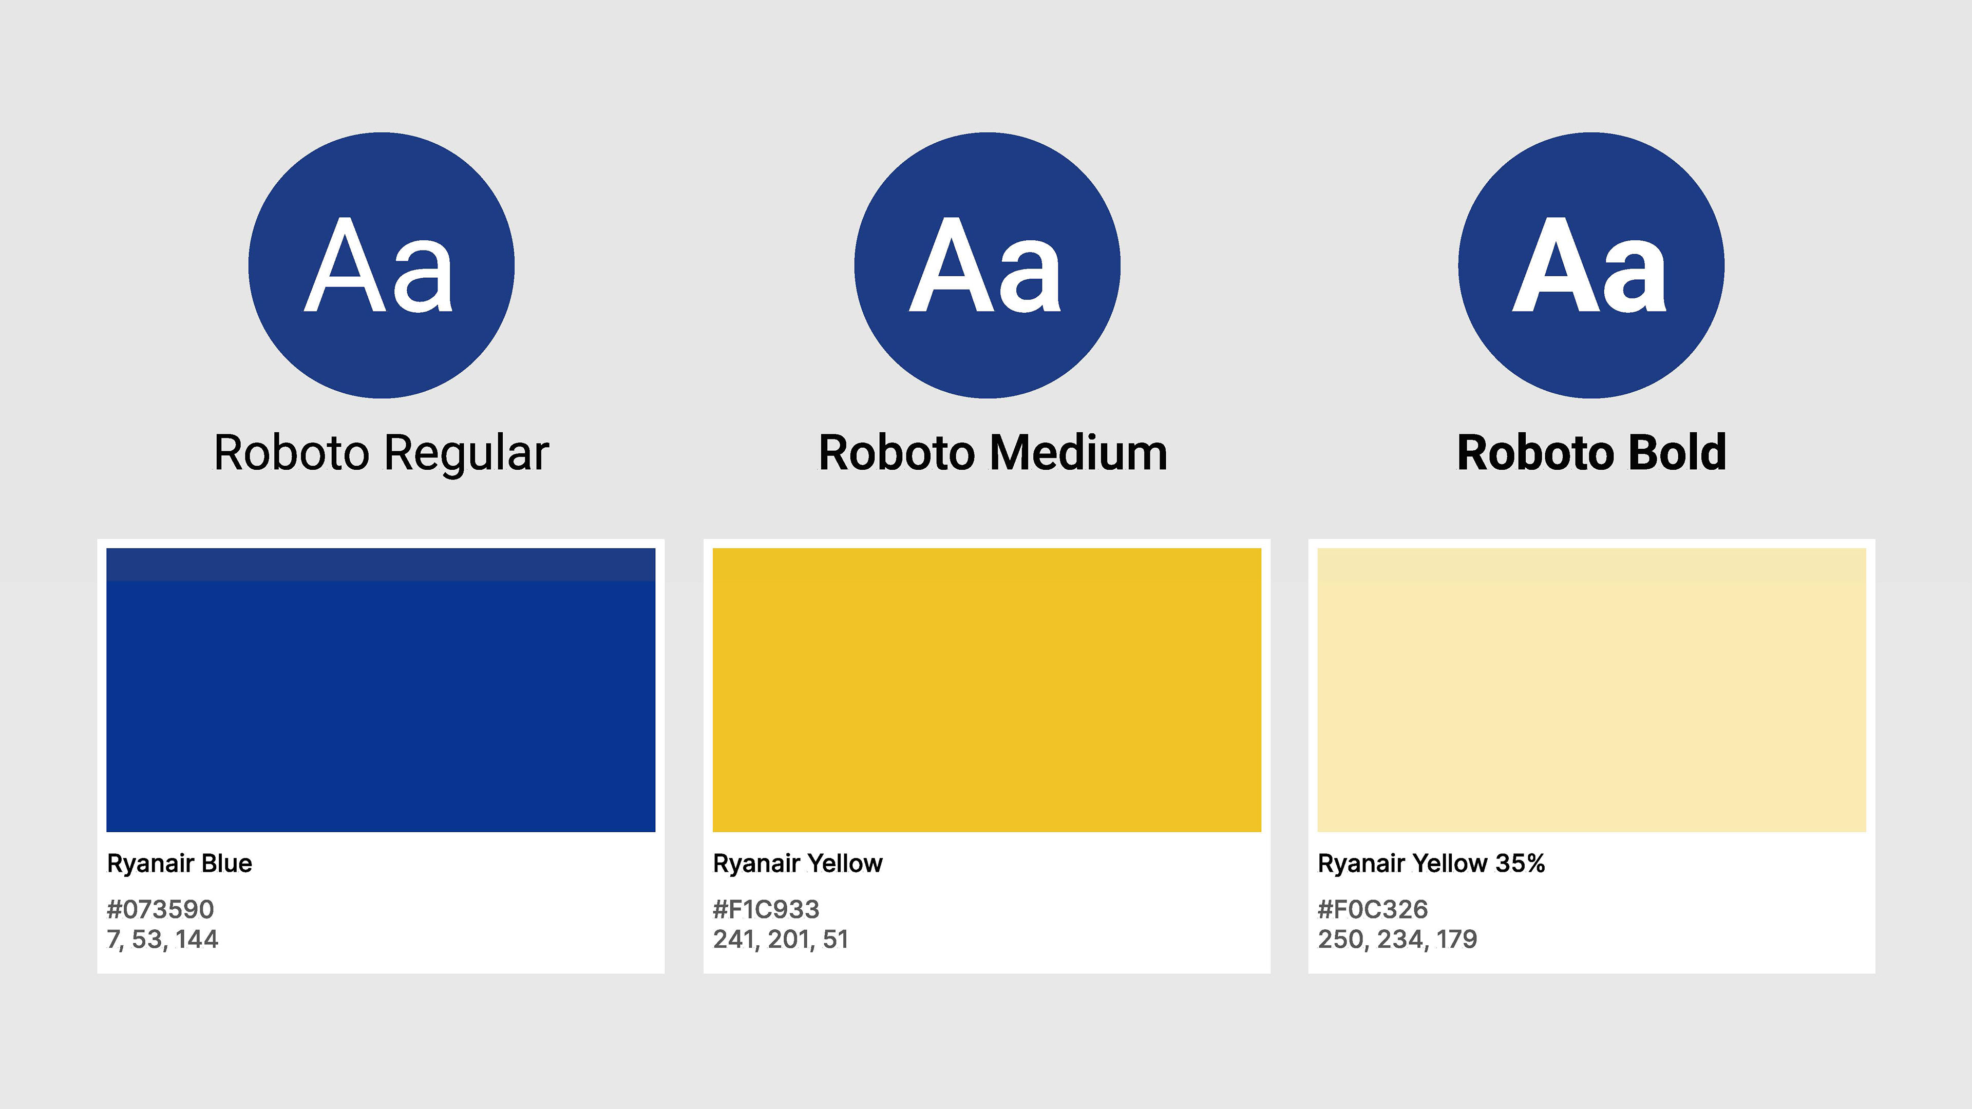1972x1109 pixels.
Task: Click the Ryanair Yellow title text
Action: click(x=798, y=864)
